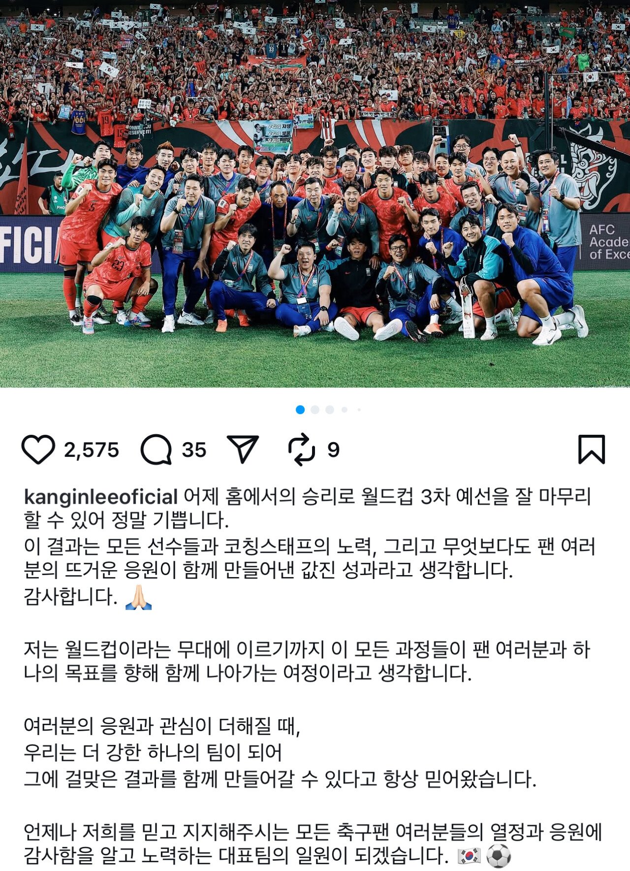Open the 35 comments count
The width and height of the screenshot is (630, 871).
(194, 450)
